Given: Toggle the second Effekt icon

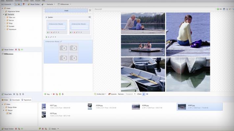Looking at the screenshot, I should (147, 94).
